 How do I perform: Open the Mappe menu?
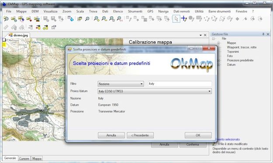point(21,11)
